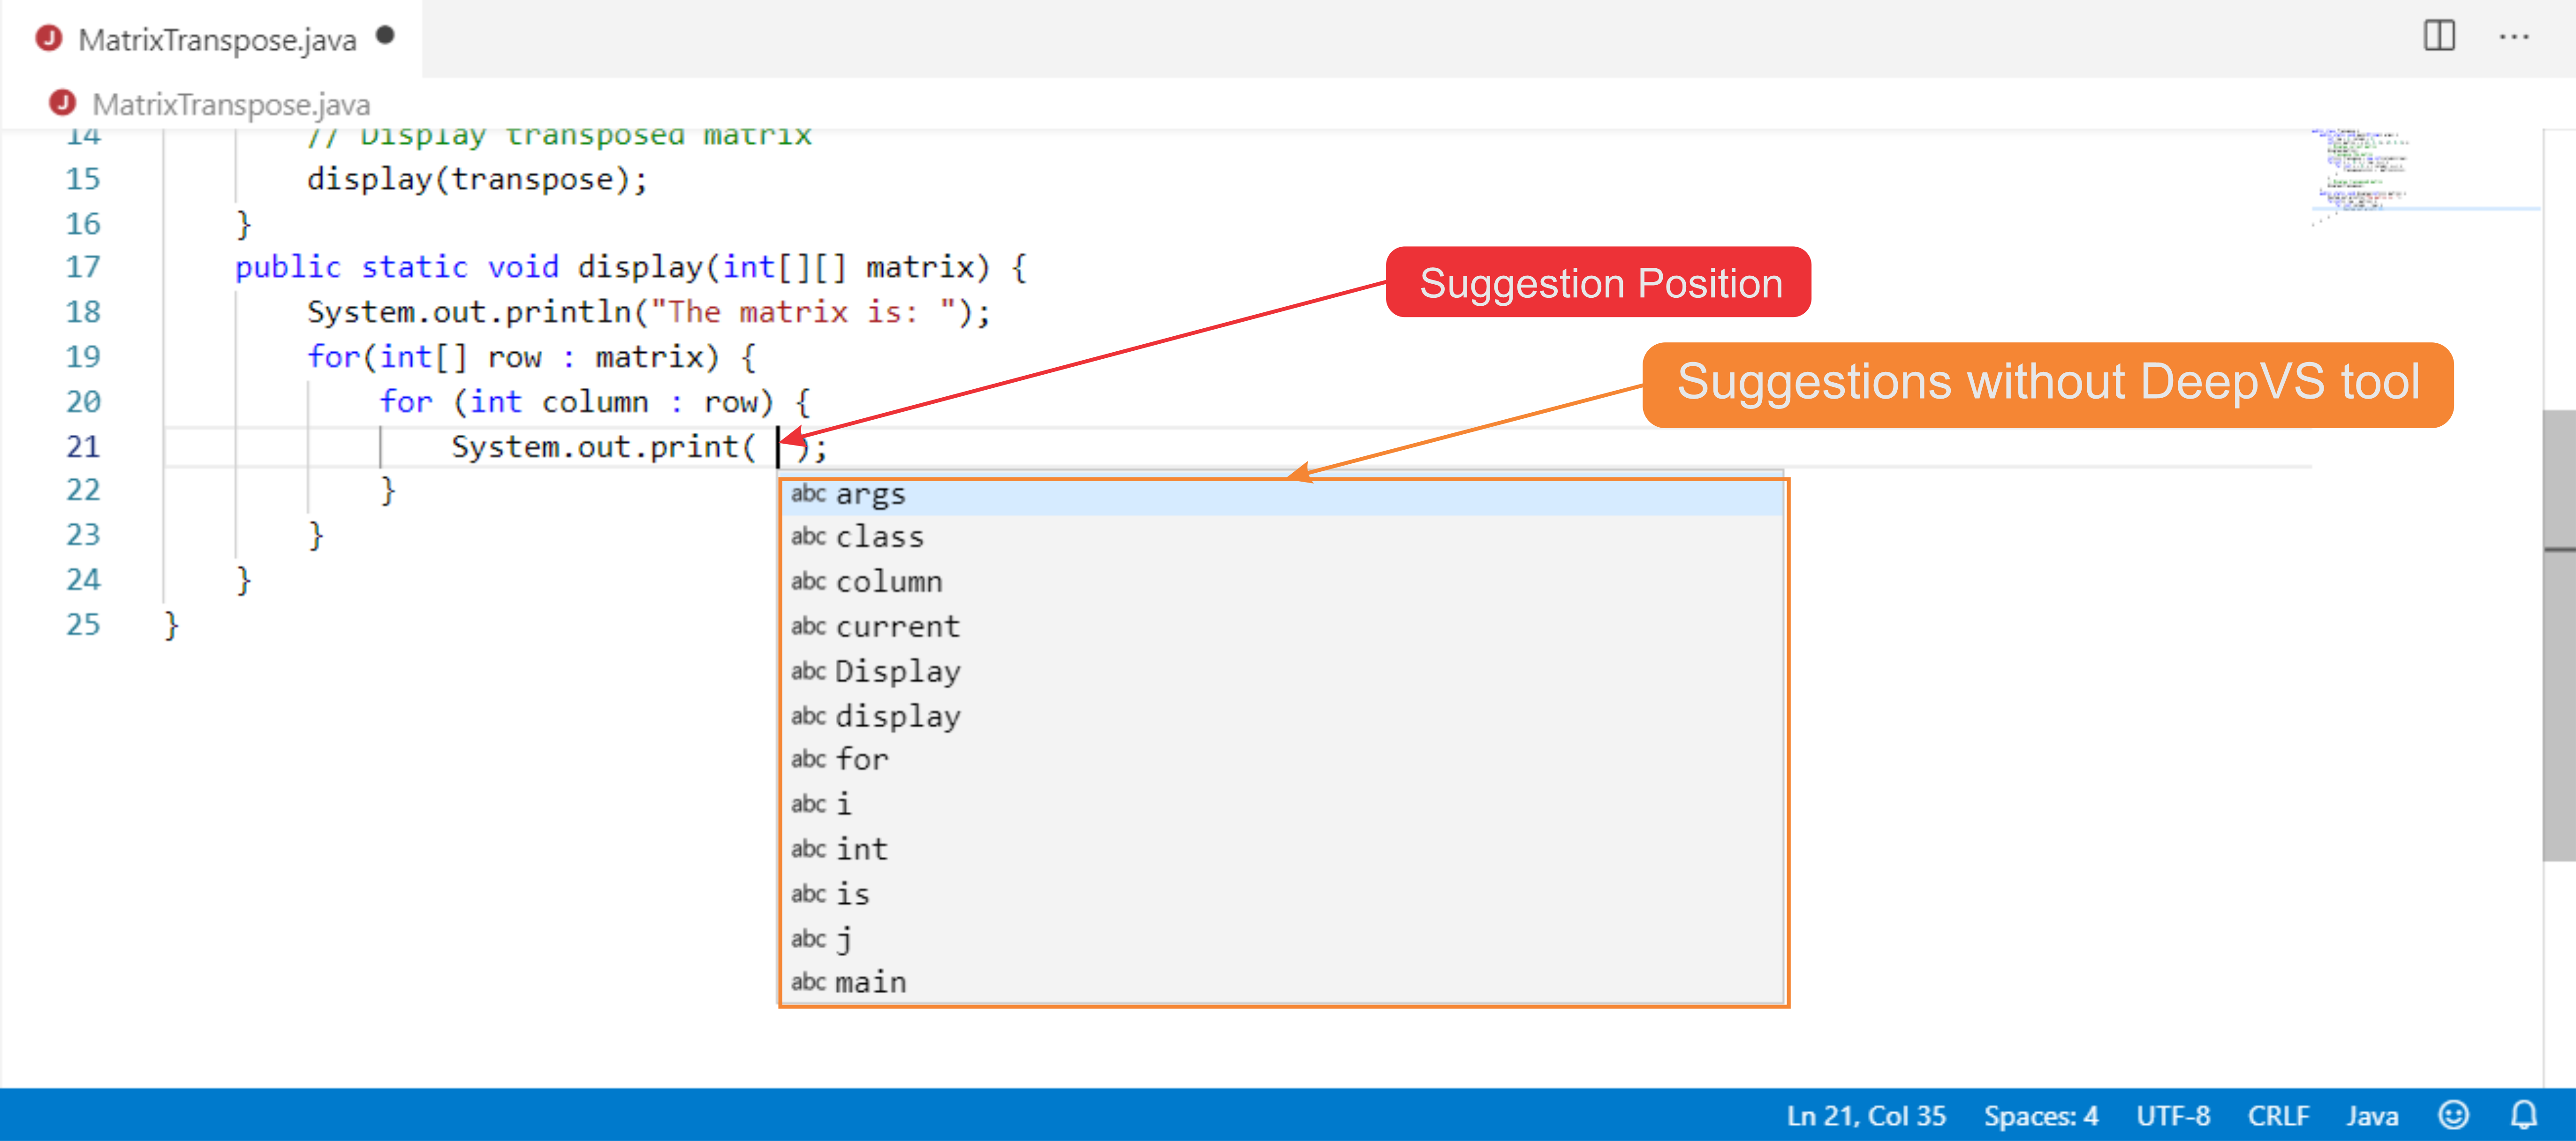Click the MatrixTranspose.java breadcrumb

(231, 104)
